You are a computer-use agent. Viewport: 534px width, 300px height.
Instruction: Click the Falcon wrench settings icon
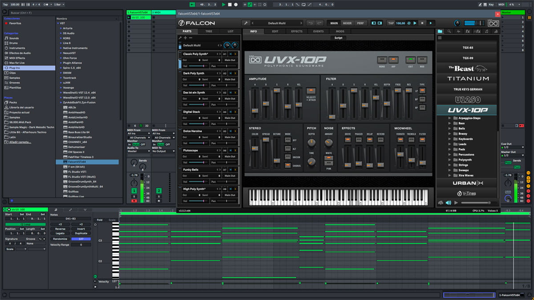click(245, 23)
